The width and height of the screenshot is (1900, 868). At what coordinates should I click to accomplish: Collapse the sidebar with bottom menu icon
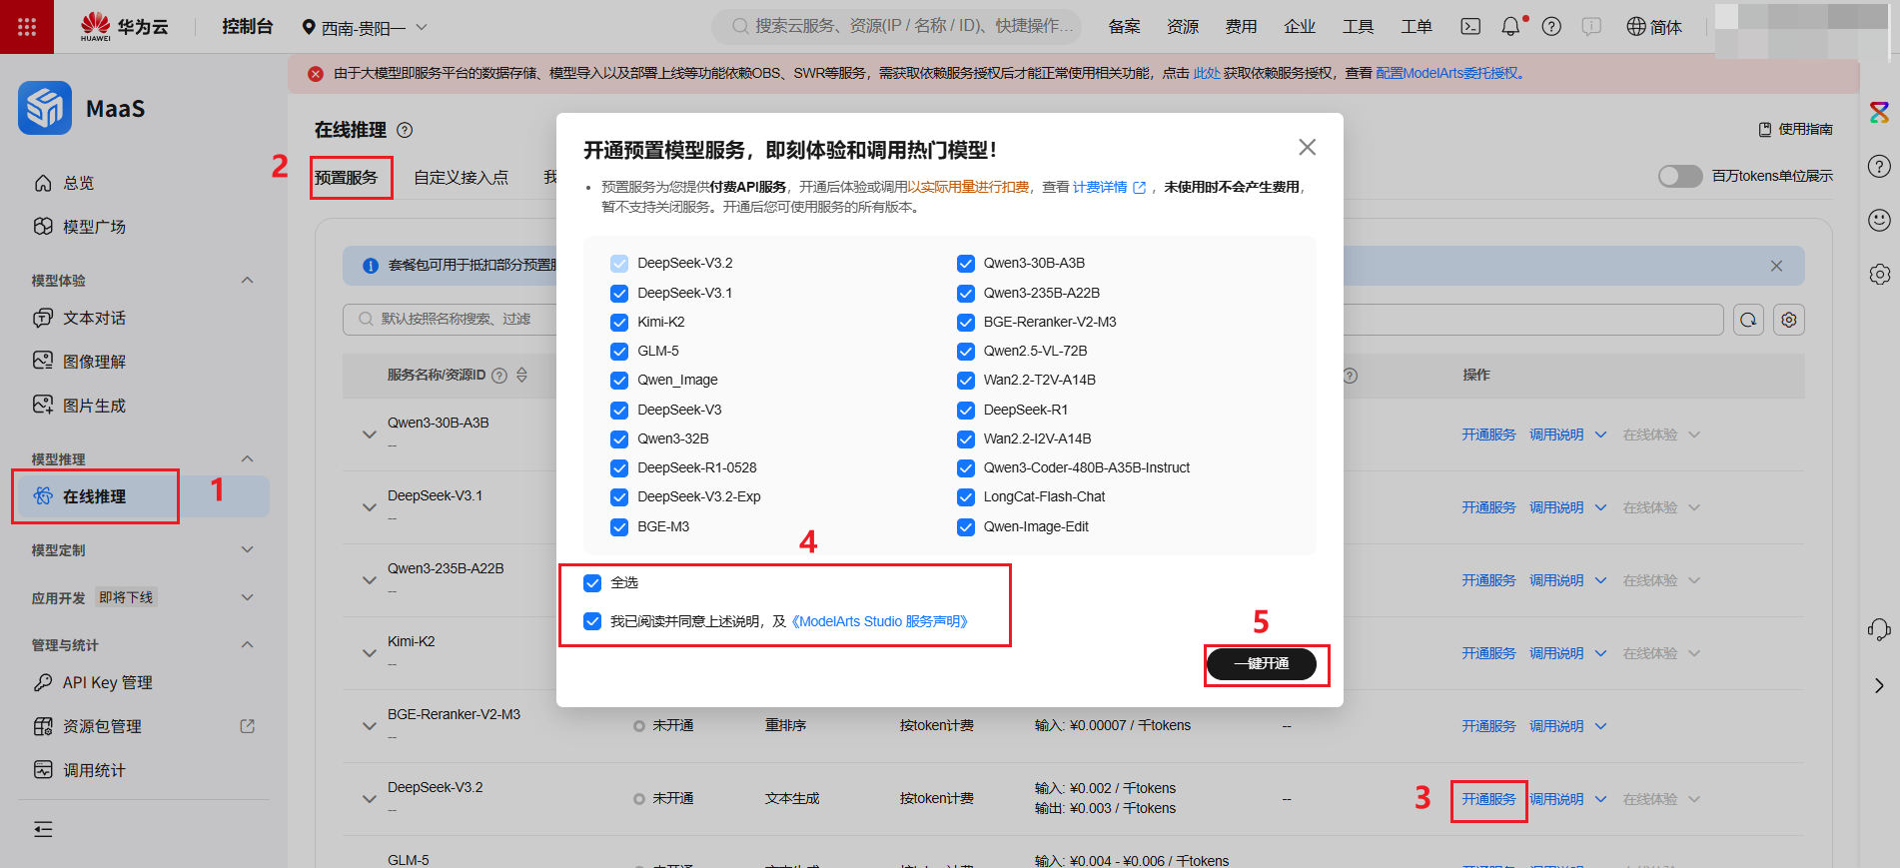(x=43, y=829)
